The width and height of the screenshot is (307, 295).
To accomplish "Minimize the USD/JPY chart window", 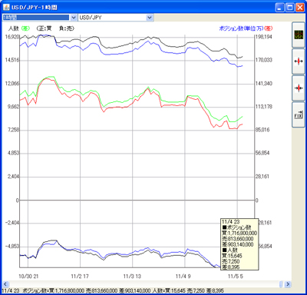I will tap(280, 8).
